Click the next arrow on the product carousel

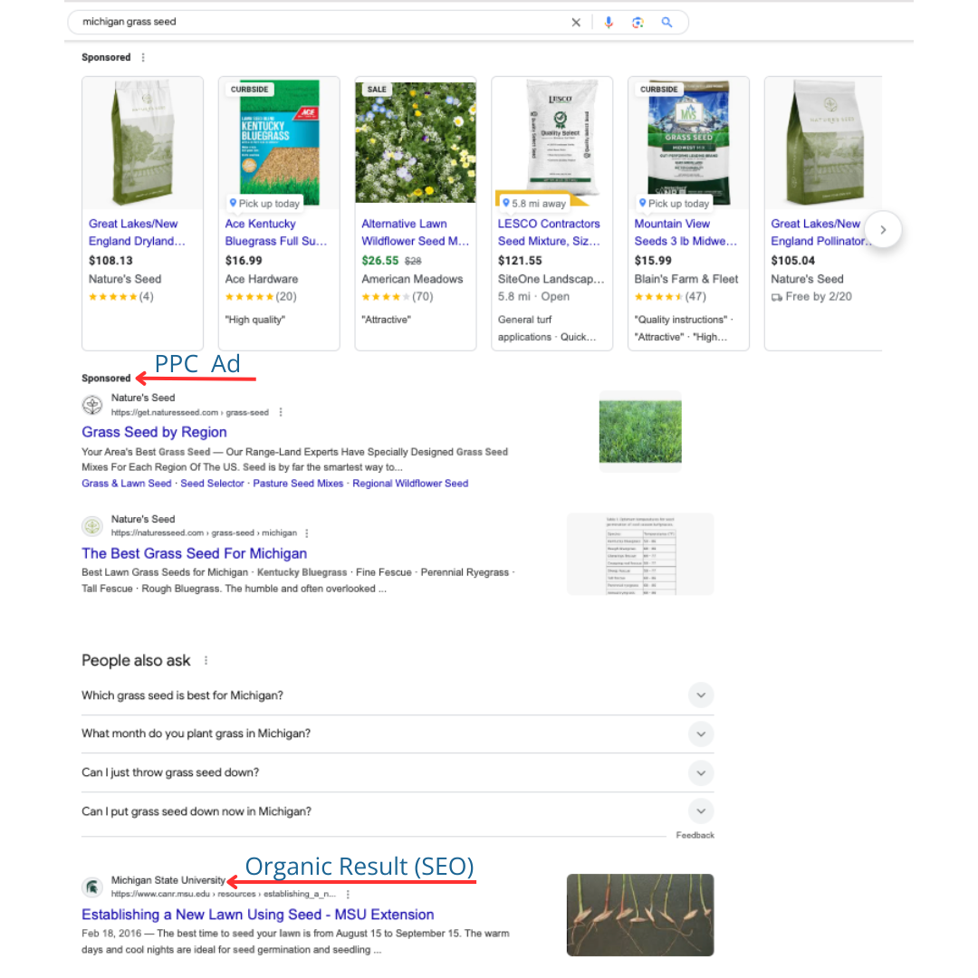point(883,230)
